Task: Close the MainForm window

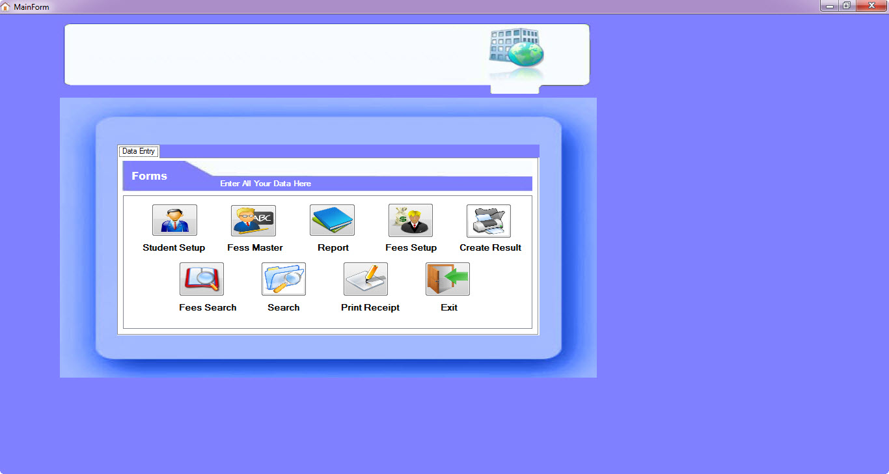Action: [x=871, y=6]
